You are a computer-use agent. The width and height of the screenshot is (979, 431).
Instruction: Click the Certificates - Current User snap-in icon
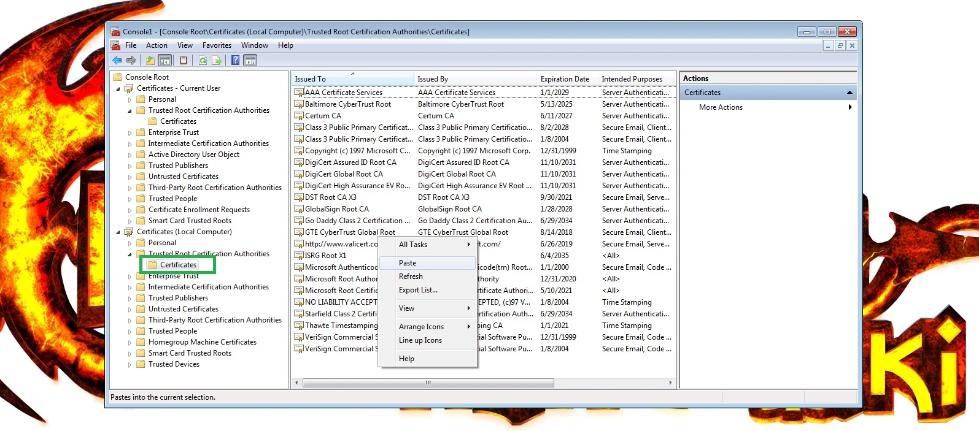[129, 88]
